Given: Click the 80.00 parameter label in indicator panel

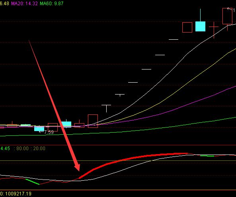Looking at the screenshot, I should coord(22,149).
